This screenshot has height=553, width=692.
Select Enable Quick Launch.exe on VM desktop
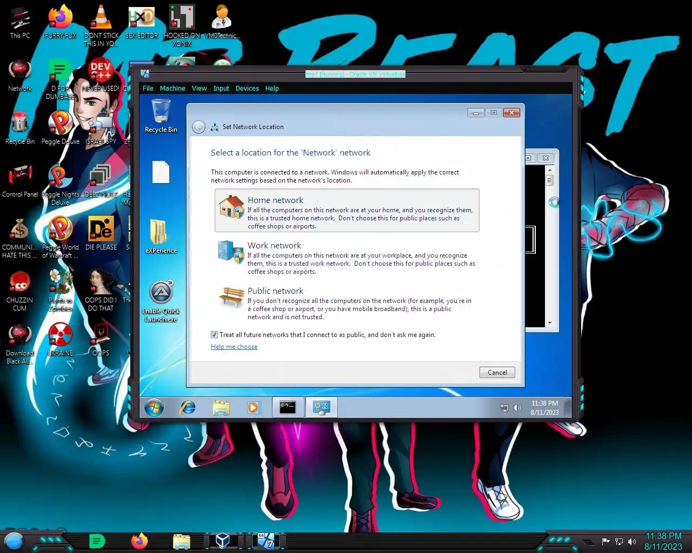tap(161, 301)
